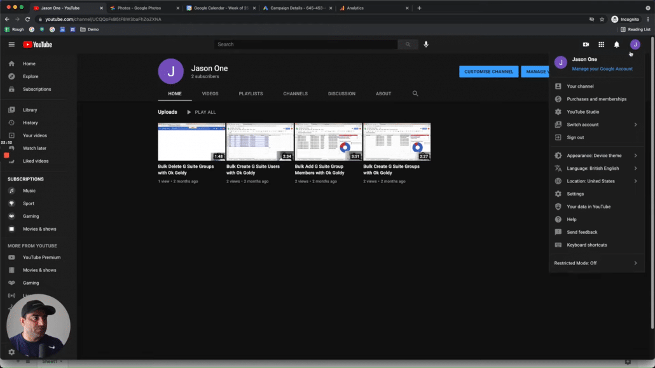The width and height of the screenshot is (655, 368).
Task: Click Play All for Uploads
Action: coord(202,112)
